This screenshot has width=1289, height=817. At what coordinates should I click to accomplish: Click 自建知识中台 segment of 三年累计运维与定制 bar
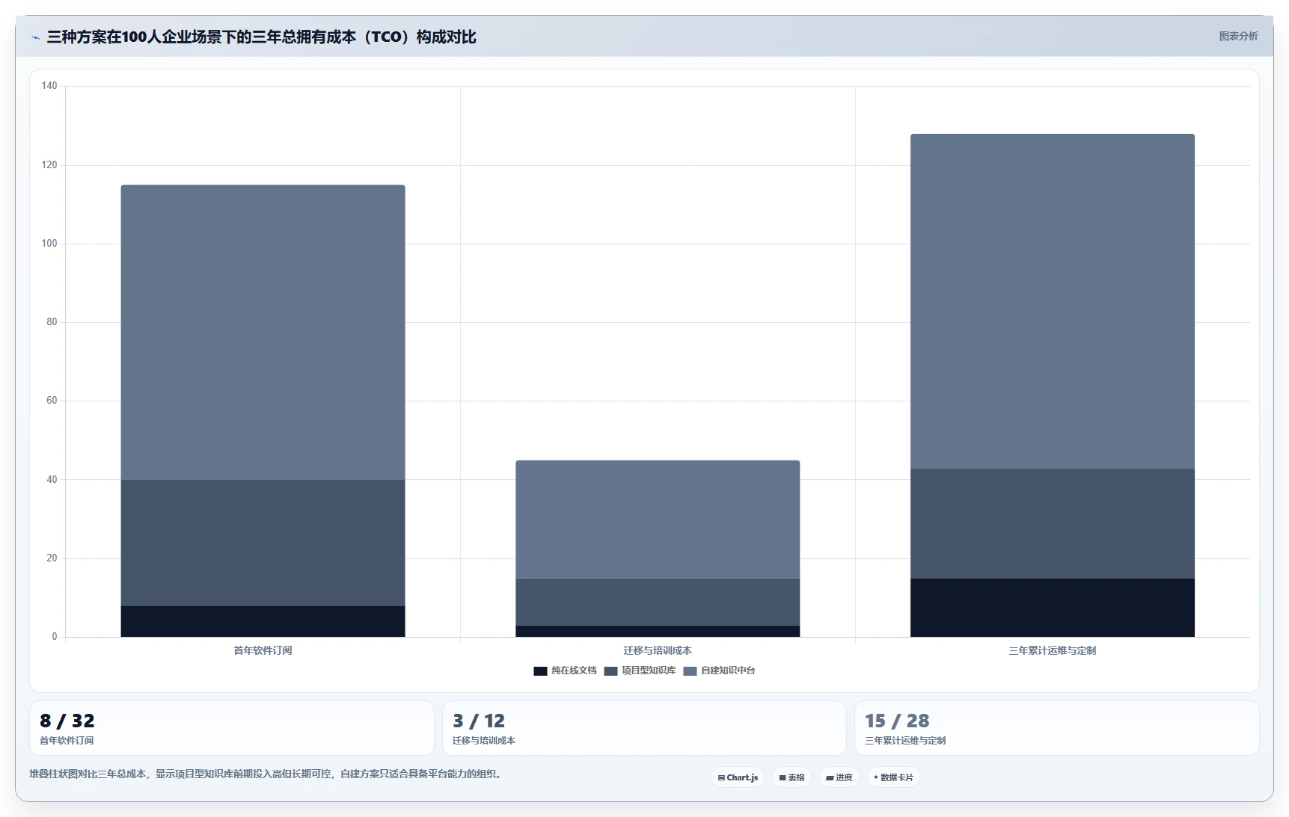tap(1053, 301)
